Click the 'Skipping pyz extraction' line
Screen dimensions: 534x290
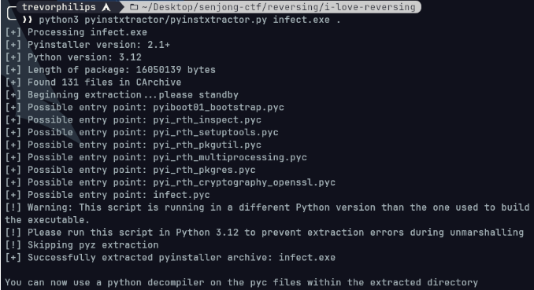pyautogui.click(x=82, y=245)
